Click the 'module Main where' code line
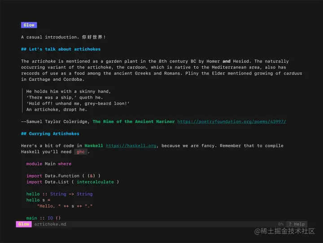This screenshot has height=243, width=323. pos(49,164)
